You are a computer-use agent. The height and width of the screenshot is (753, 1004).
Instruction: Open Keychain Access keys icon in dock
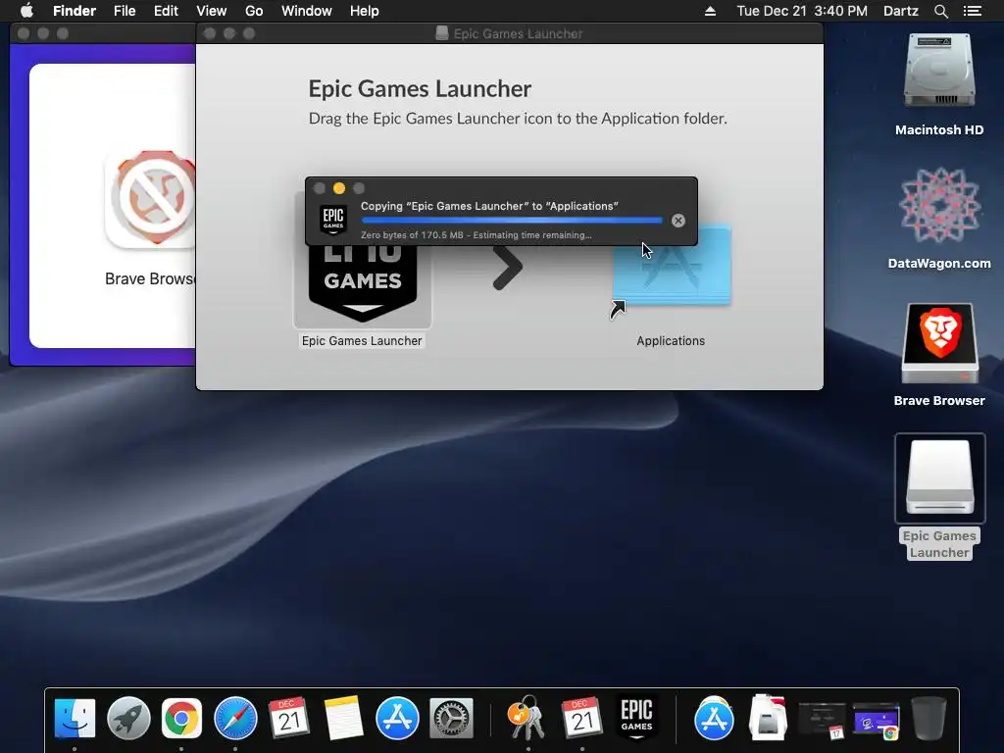point(527,718)
